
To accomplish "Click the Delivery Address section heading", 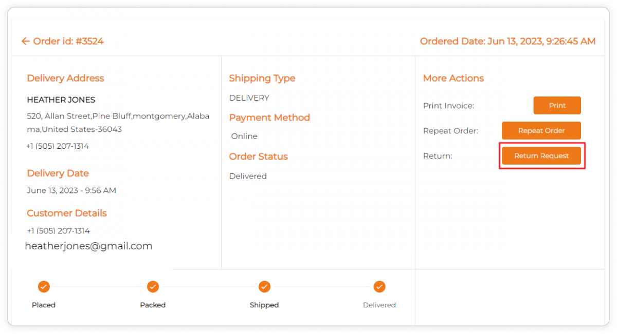I will pyautogui.click(x=65, y=78).
